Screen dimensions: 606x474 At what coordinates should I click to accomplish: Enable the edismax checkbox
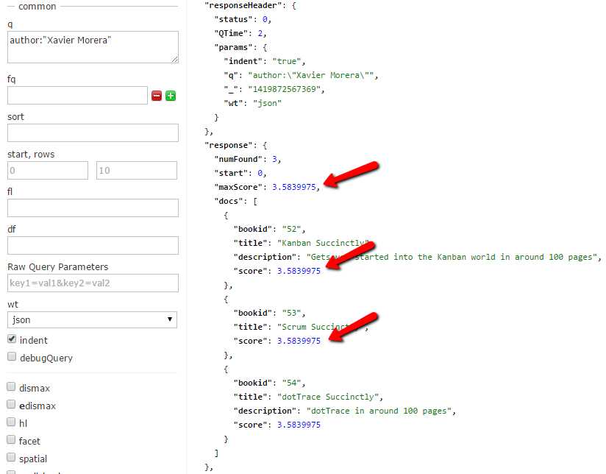pos(11,405)
